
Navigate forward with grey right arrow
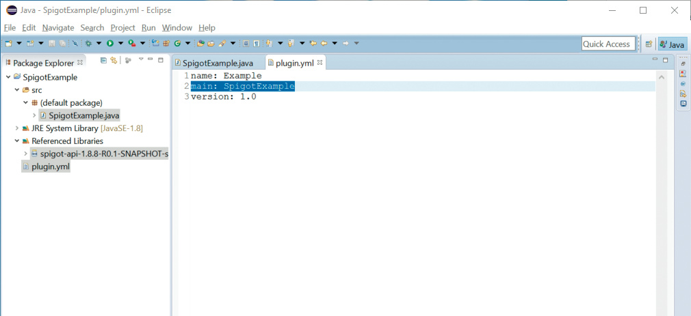[x=345, y=44]
